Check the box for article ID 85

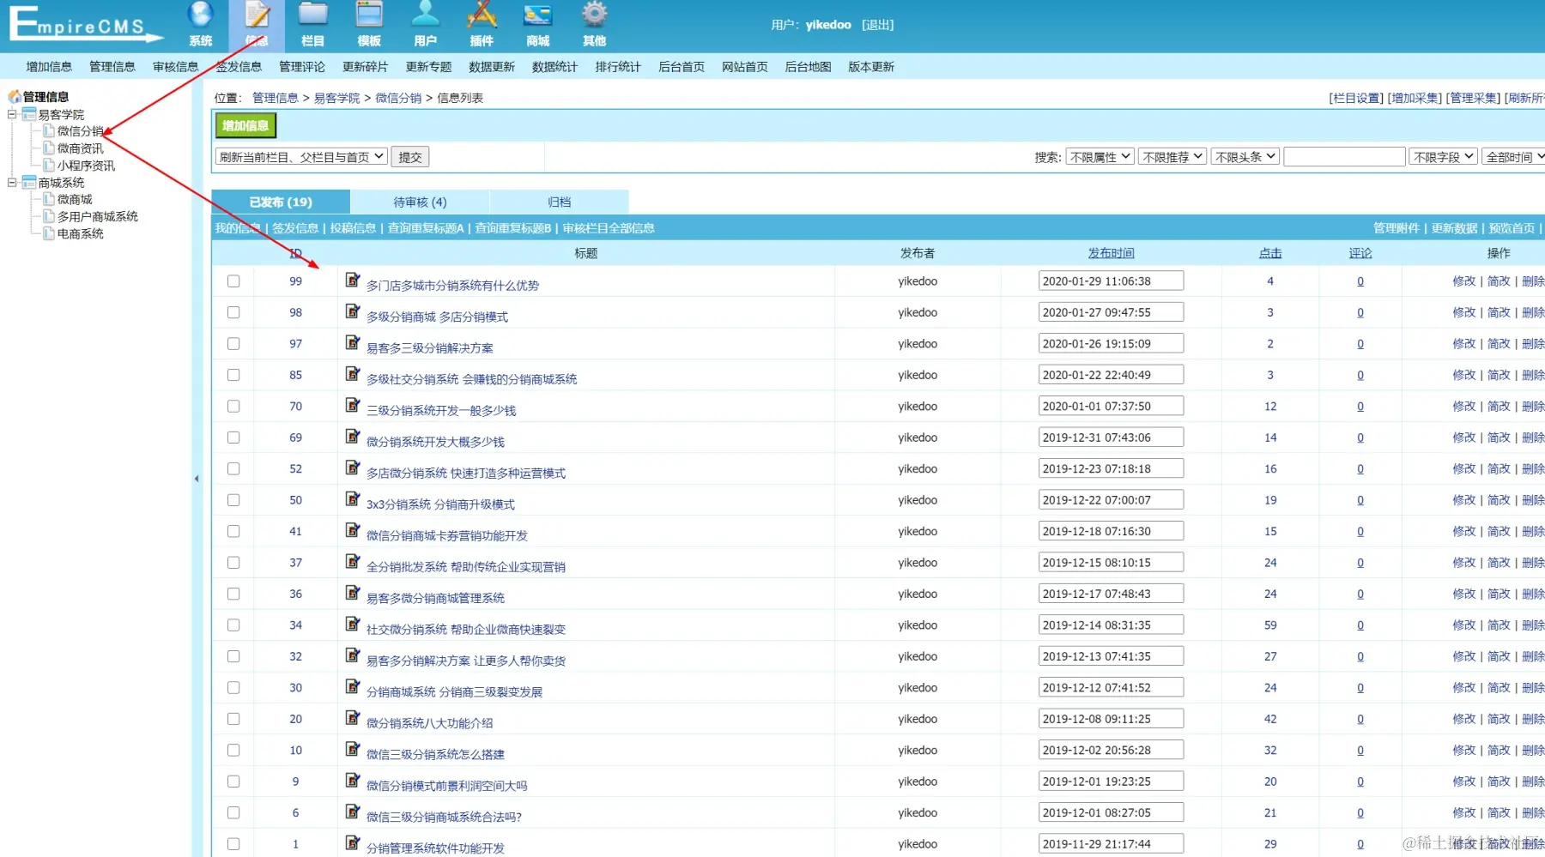pyautogui.click(x=233, y=375)
